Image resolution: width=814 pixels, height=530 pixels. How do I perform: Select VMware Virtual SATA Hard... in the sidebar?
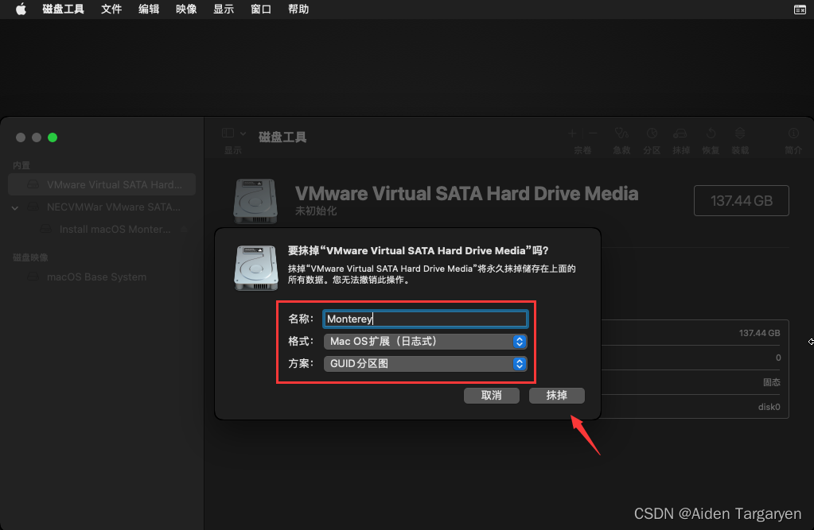pos(102,184)
